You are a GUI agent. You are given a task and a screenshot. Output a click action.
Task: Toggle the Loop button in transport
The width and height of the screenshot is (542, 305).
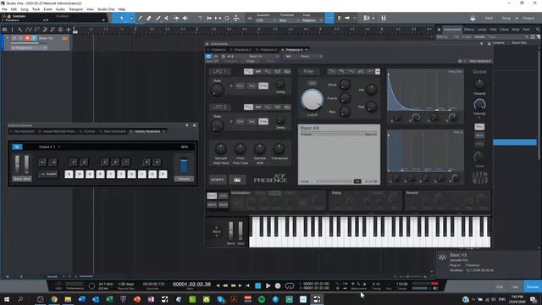pos(290,286)
